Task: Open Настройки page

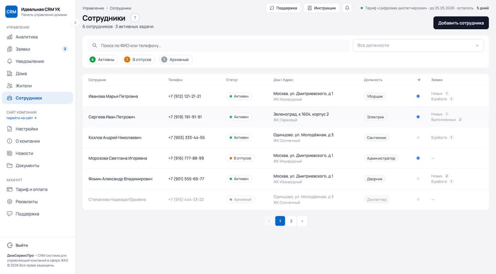Action: point(37,129)
